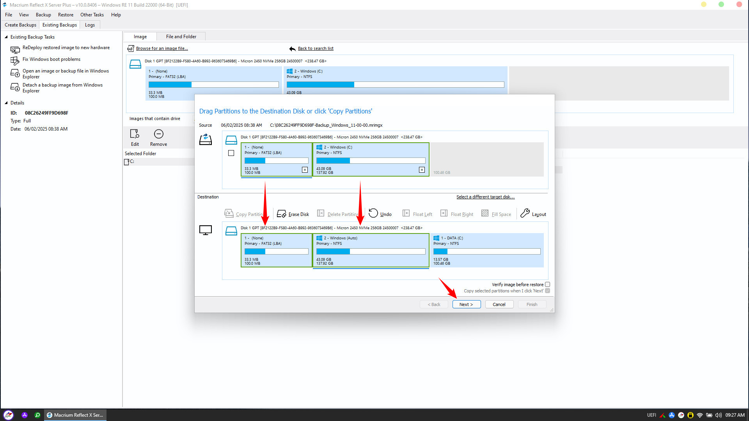Enable Verify image before restore

coord(547,285)
